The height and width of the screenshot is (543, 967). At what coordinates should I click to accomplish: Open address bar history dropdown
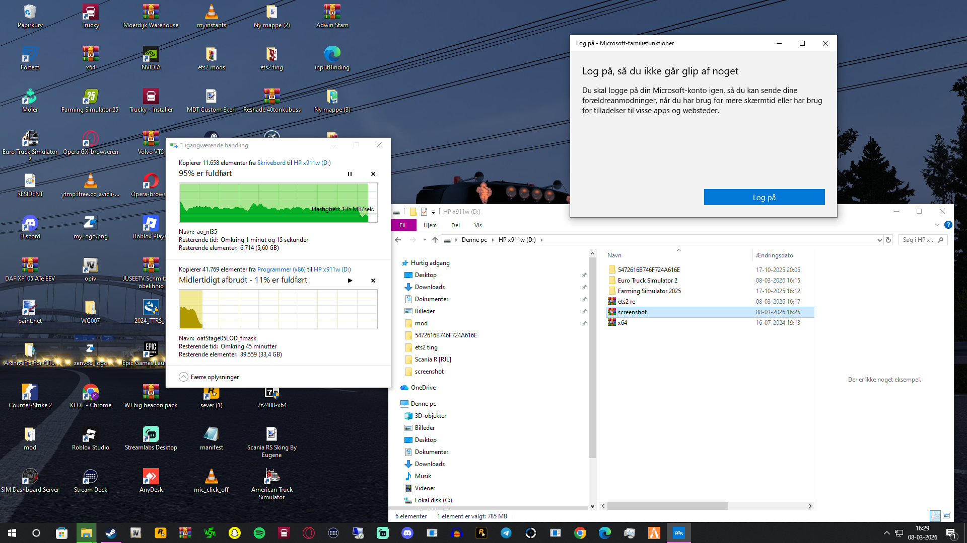(879, 240)
